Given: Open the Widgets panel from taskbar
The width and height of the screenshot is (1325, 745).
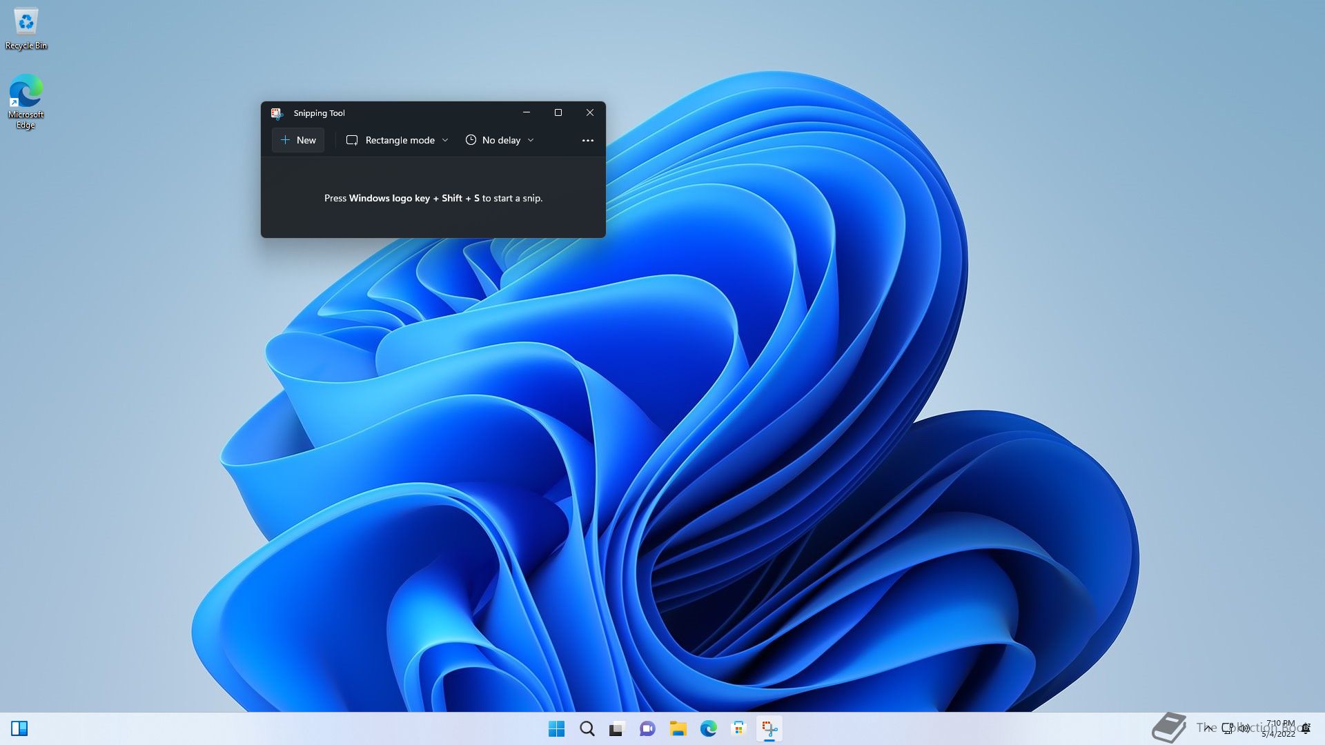Looking at the screenshot, I should pyautogui.click(x=19, y=728).
